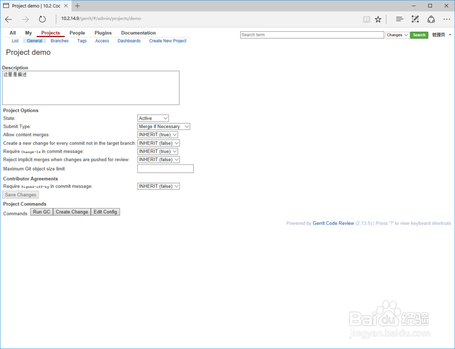
Task: Switch to the Branches submenu
Action: pyautogui.click(x=60, y=41)
